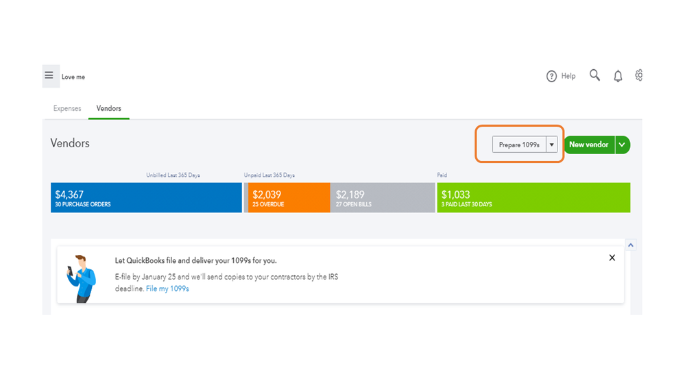Open the hamburger navigation menu
685x385 pixels.
click(x=49, y=76)
